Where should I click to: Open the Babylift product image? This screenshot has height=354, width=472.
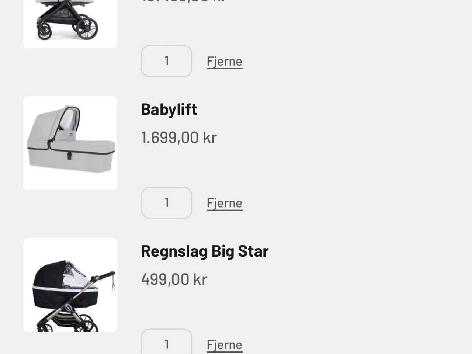[70, 143]
